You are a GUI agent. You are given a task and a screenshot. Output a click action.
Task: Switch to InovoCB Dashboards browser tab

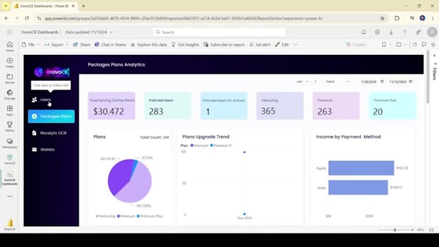tap(45, 6)
